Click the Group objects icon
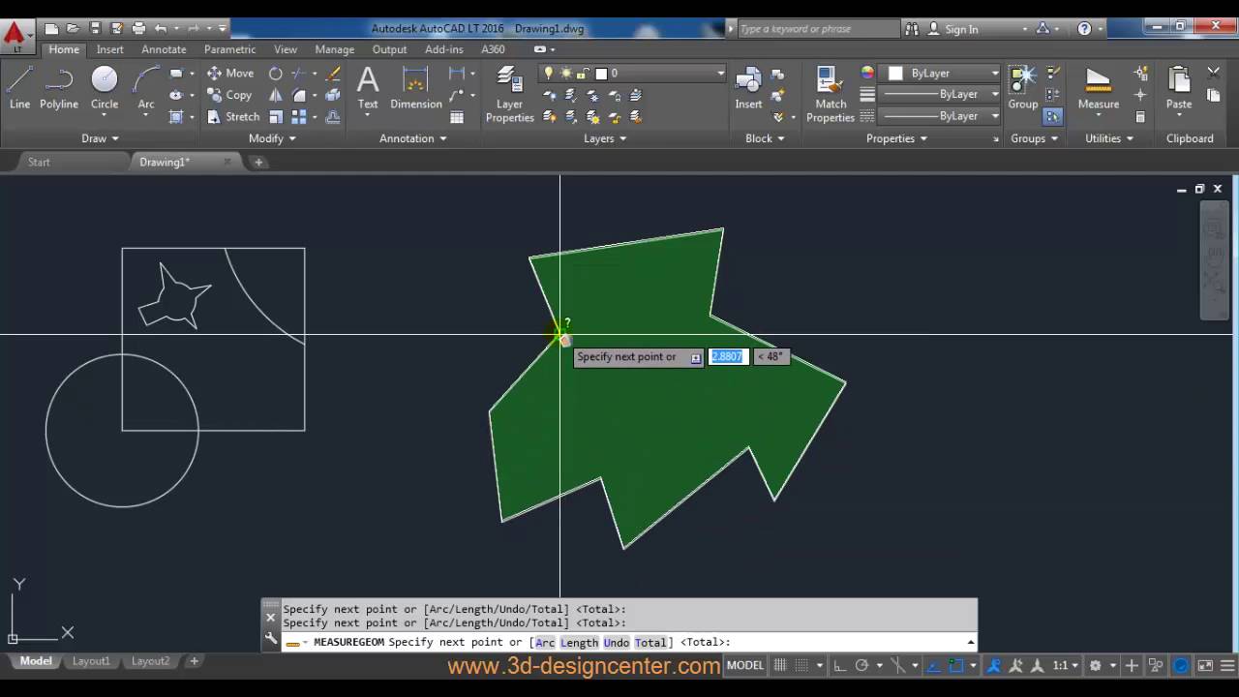The height and width of the screenshot is (697, 1239). coord(1023,87)
